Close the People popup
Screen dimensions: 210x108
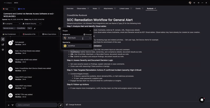(90, 31)
